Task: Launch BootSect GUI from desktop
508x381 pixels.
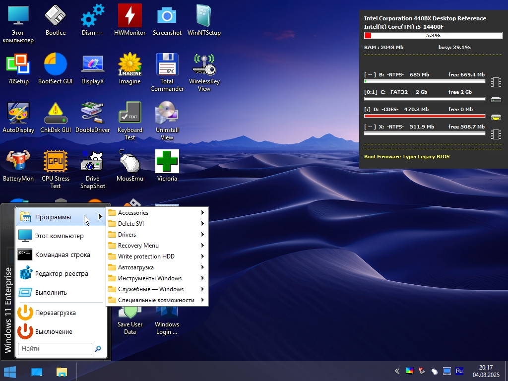Action: (x=56, y=68)
